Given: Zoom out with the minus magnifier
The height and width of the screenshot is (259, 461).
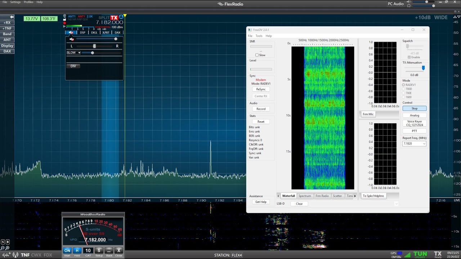Looking at the screenshot, I should tap(3, 248).
